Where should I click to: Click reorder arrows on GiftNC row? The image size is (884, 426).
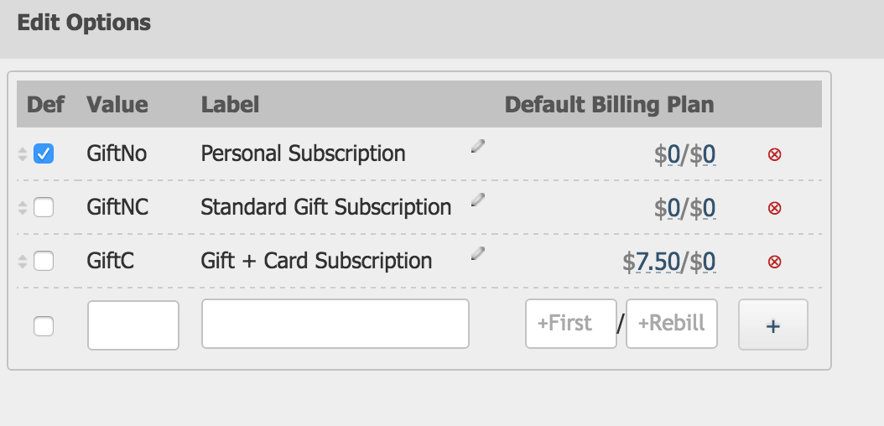(x=23, y=208)
